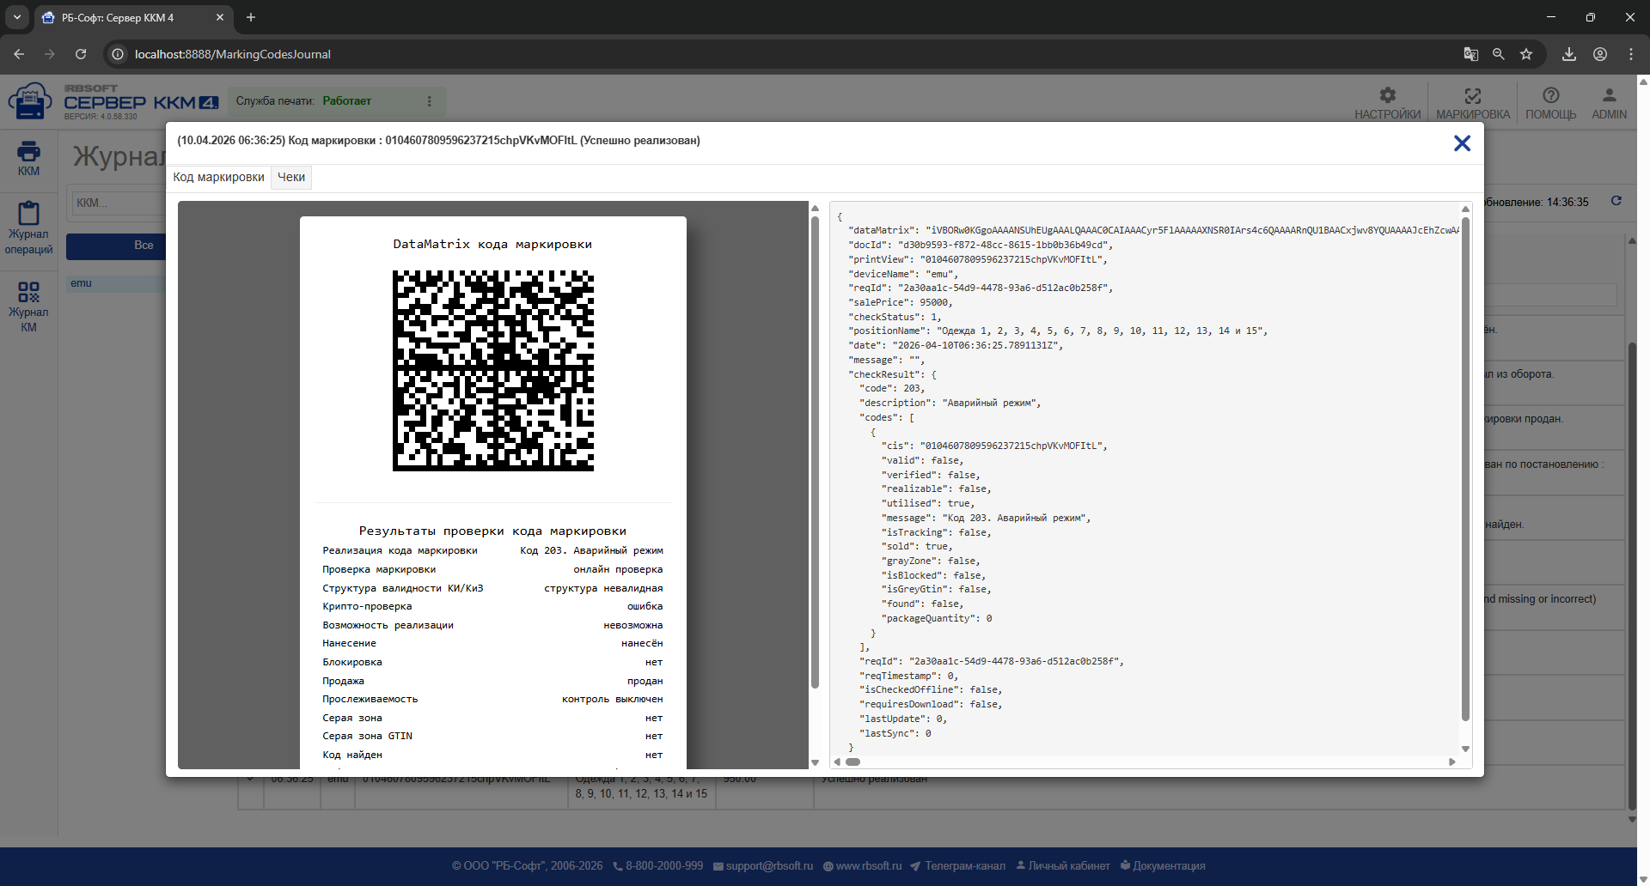Click the "salePrice": 95000 line
The height and width of the screenshot is (886, 1650).
coord(901,302)
